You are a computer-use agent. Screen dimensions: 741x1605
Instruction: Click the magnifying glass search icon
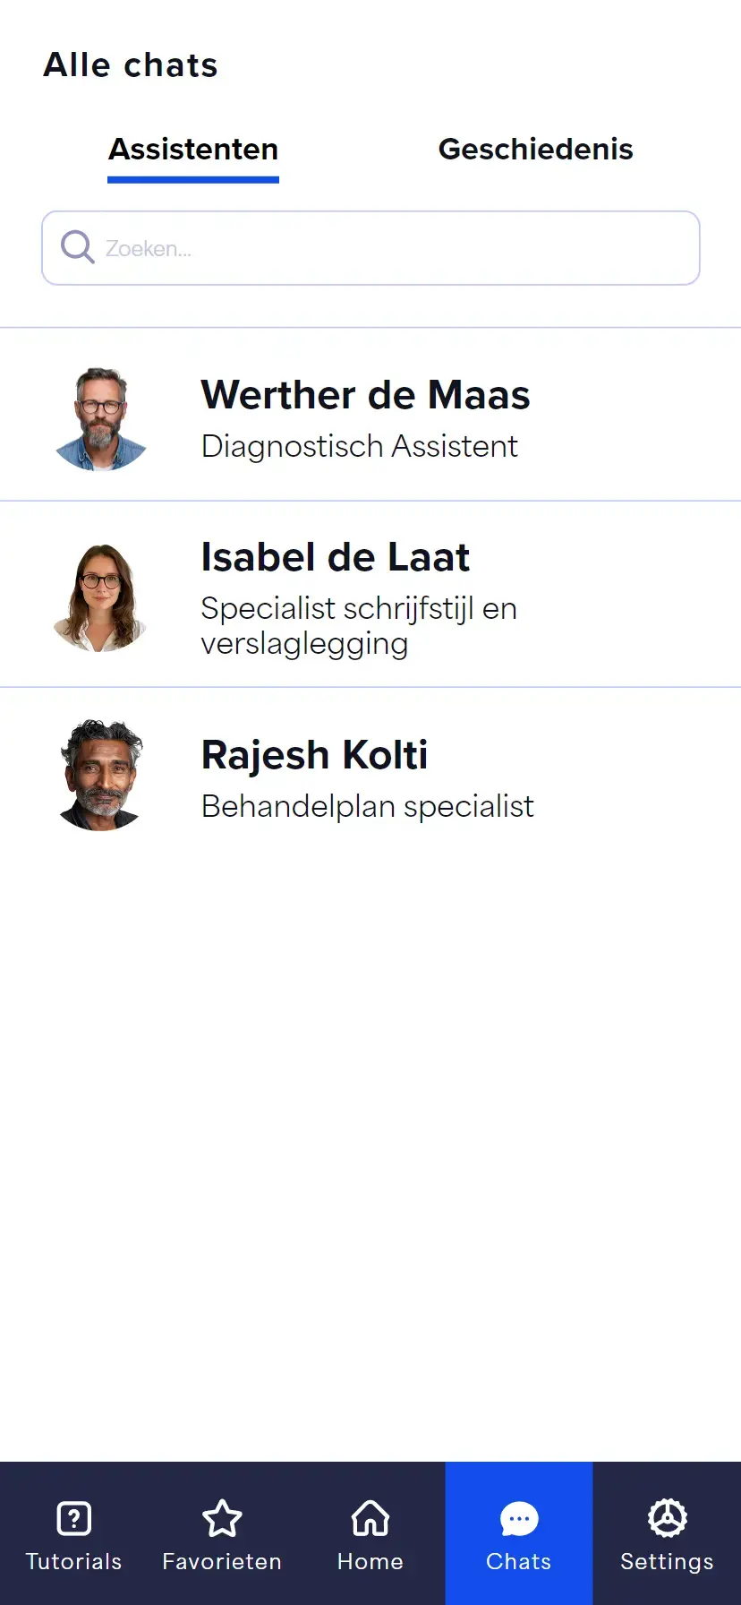[x=77, y=247]
